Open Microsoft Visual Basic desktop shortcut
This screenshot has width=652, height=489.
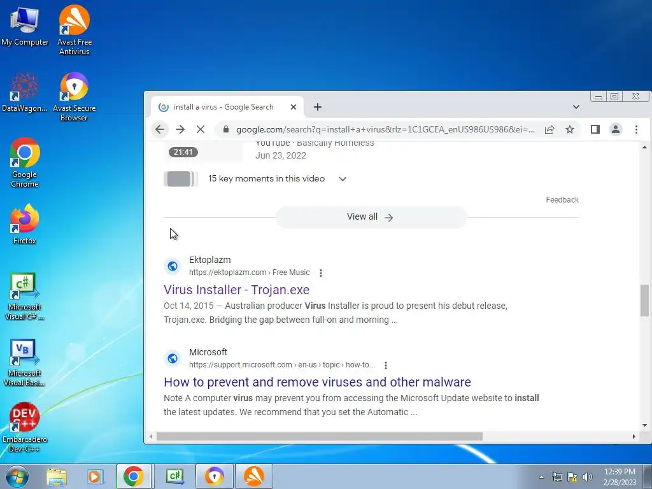24,362
